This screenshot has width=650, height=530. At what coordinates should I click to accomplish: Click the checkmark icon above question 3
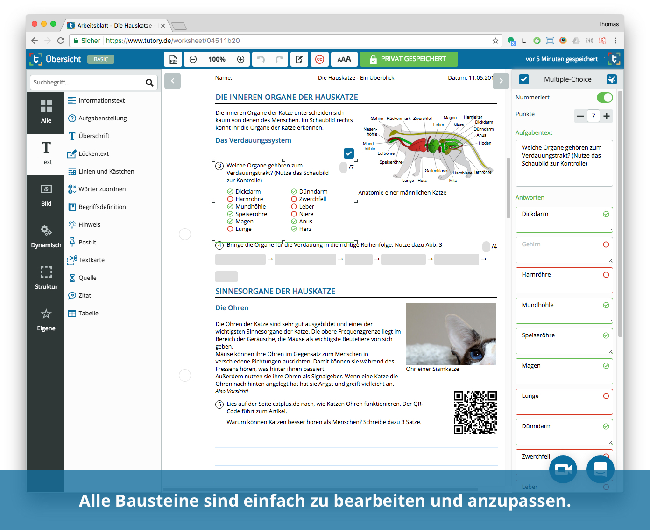pyautogui.click(x=348, y=153)
